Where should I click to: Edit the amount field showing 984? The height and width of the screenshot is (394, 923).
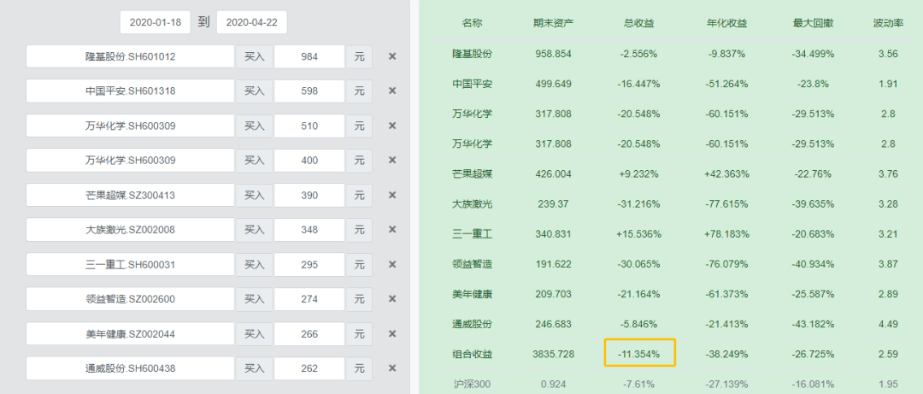point(309,56)
